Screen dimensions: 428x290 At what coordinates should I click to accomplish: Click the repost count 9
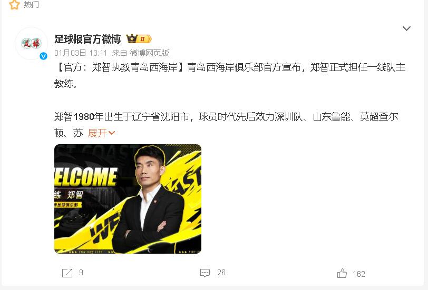(81, 273)
